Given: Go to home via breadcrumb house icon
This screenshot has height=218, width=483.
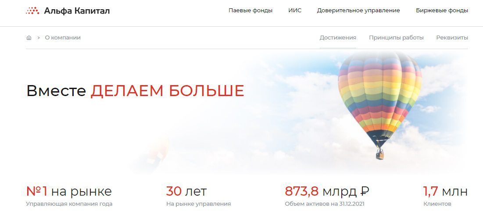Looking at the screenshot, I should pyautogui.click(x=29, y=38).
